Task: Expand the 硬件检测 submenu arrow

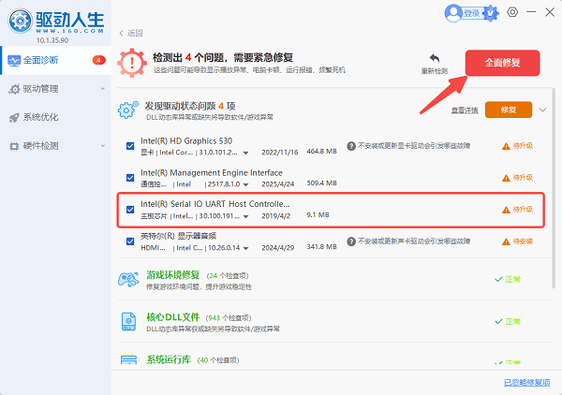Action: (x=103, y=146)
